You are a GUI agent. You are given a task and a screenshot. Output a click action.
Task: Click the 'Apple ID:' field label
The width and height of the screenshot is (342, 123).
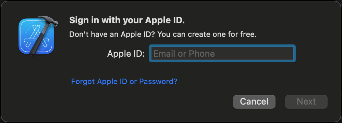click(x=126, y=53)
